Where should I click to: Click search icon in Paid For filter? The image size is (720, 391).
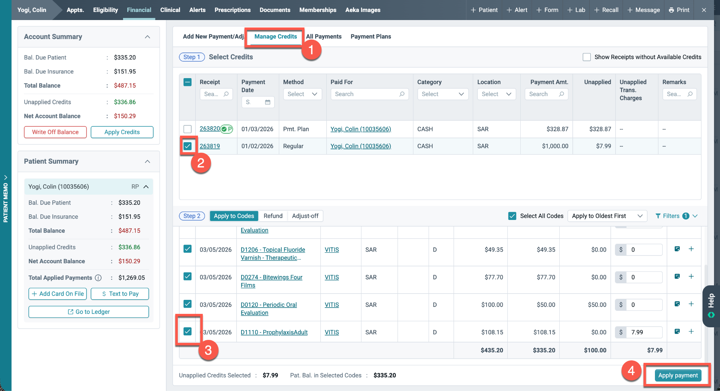pos(402,94)
